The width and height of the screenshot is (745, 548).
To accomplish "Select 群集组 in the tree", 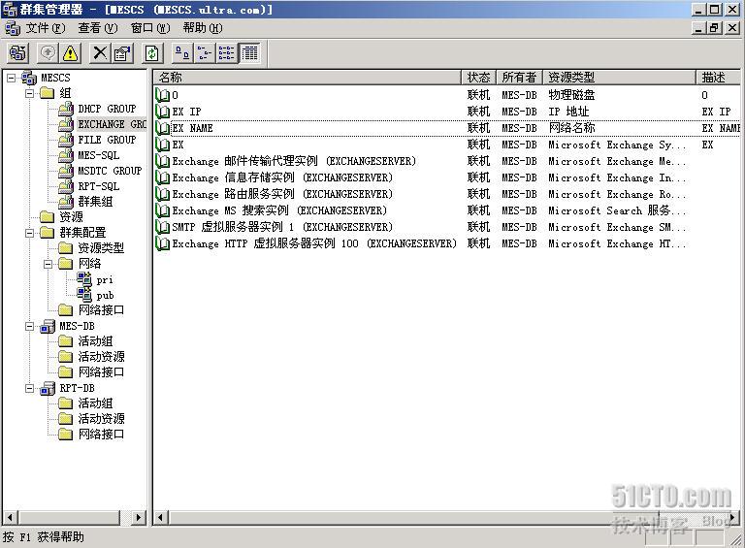I will tap(95, 202).
